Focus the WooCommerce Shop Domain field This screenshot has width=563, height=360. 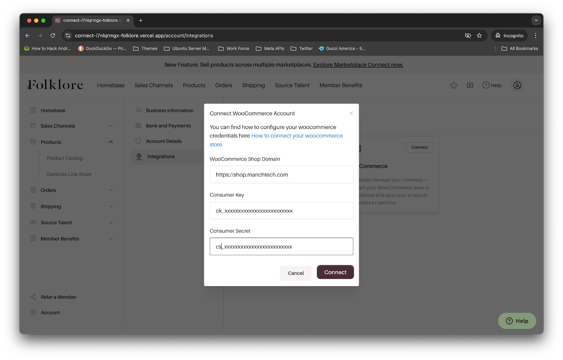281,175
